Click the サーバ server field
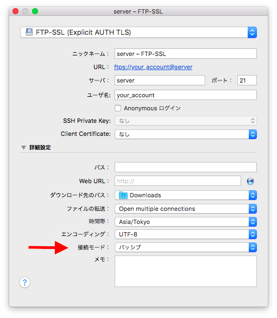The height and width of the screenshot is (318, 277). pos(160,80)
